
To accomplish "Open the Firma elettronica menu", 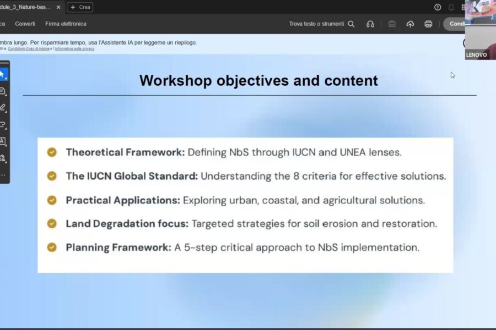I will click(66, 24).
